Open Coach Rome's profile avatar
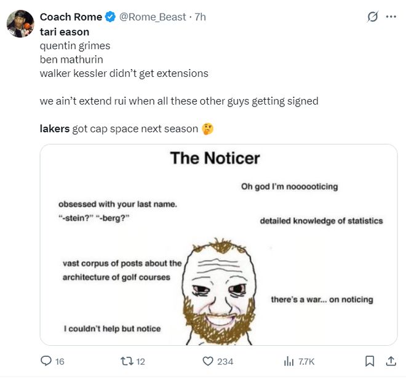 [20, 23]
